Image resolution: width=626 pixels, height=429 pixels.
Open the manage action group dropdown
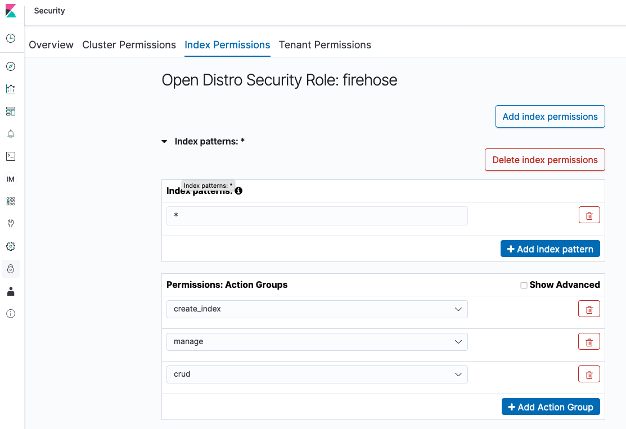317,342
